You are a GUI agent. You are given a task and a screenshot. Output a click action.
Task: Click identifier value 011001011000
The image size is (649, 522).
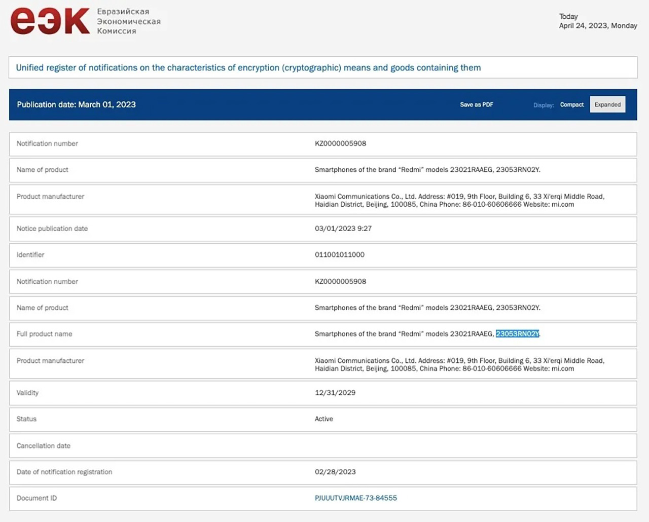click(x=339, y=255)
